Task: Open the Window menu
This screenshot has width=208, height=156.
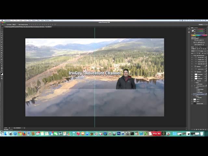Action: tap(47, 20)
